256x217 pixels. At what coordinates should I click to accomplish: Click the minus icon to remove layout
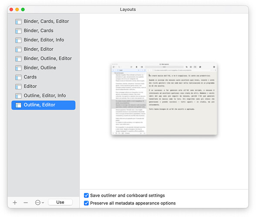[x=26, y=203]
